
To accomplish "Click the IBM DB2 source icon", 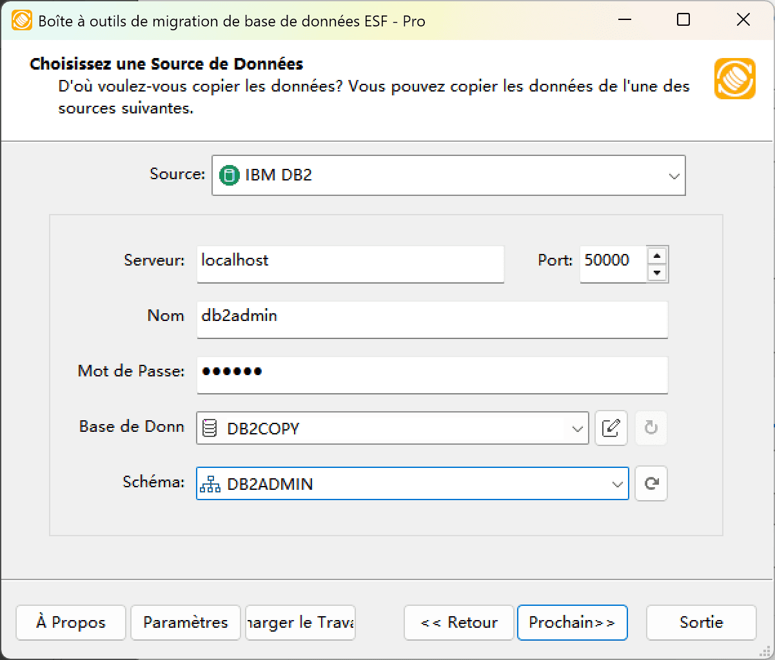I will (x=230, y=175).
